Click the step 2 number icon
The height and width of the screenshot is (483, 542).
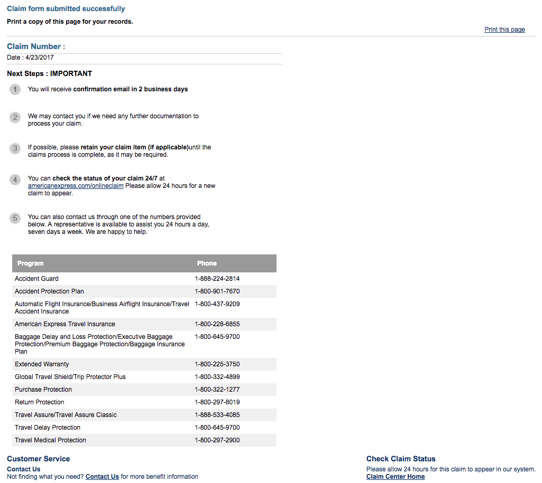[15, 117]
